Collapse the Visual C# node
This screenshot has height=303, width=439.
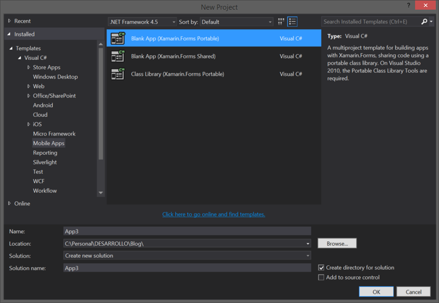(20, 58)
